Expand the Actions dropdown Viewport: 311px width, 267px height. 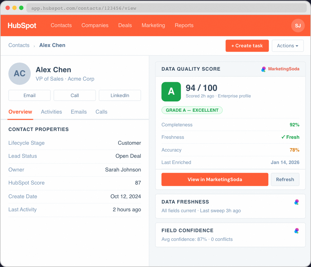pos(287,46)
